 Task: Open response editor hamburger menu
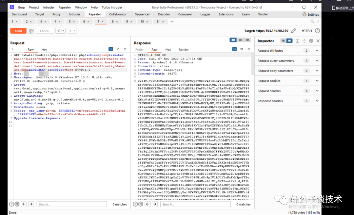tap(249, 49)
